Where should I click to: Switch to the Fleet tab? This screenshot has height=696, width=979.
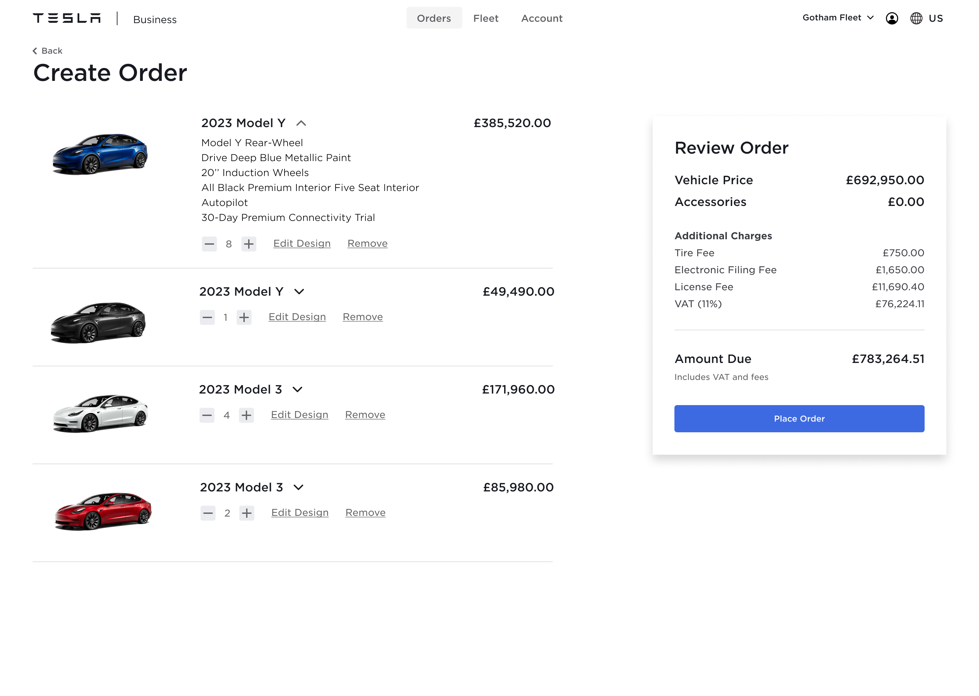click(486, 18)
